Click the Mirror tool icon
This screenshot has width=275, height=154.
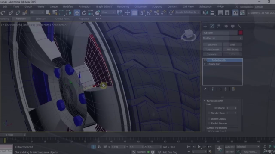click(x=205, y=12)
